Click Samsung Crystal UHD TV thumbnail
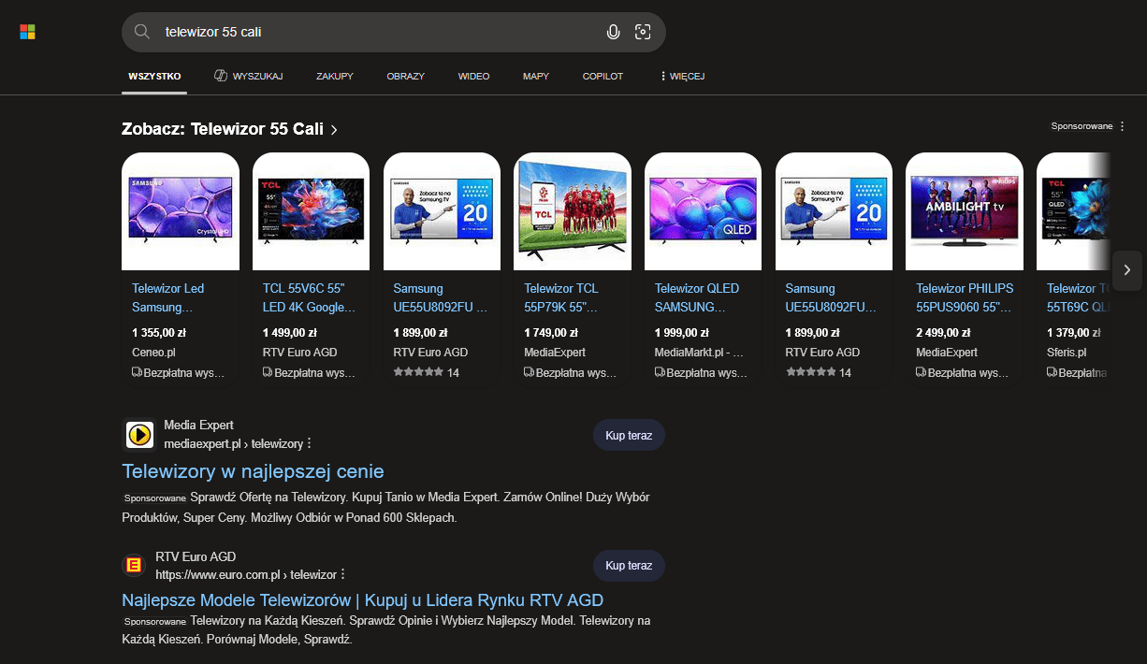 point(181,211)
